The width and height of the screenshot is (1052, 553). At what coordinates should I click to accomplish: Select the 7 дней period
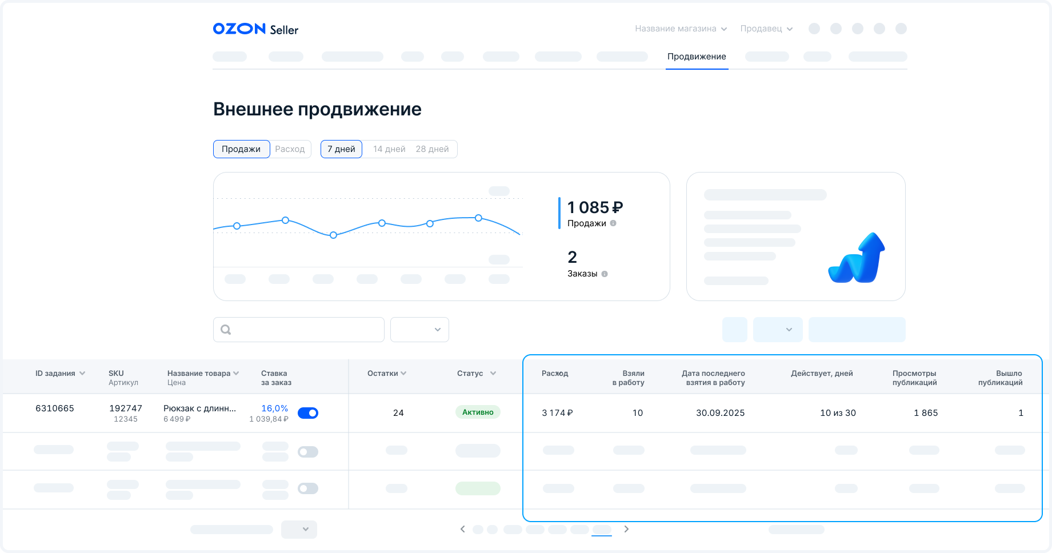(x=341, y=149)
